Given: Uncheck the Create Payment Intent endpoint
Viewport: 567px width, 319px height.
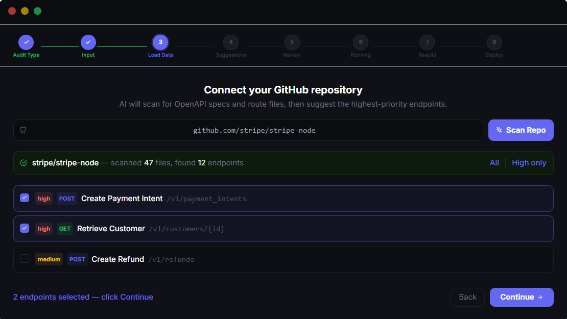Looking at the screenshot, I should click(x=25, y=198).
